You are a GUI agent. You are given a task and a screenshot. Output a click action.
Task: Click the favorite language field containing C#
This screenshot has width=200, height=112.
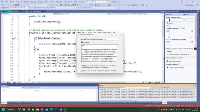click(111, 40)
